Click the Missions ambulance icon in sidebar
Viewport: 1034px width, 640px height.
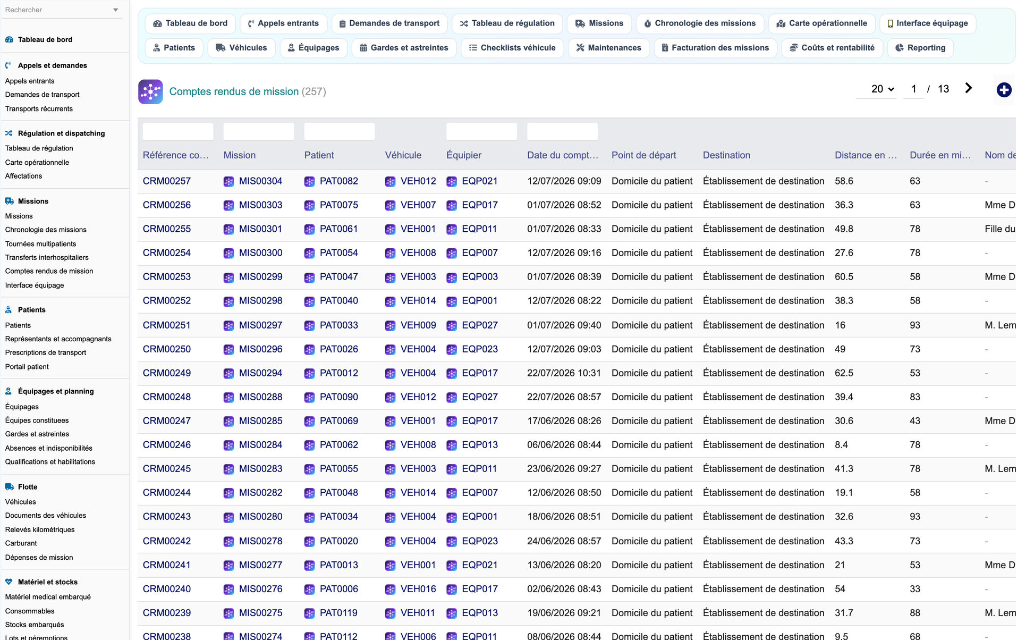point(9,201)
